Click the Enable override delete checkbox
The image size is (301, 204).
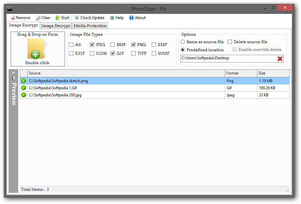pyautogui.click(x=234, y=50)
